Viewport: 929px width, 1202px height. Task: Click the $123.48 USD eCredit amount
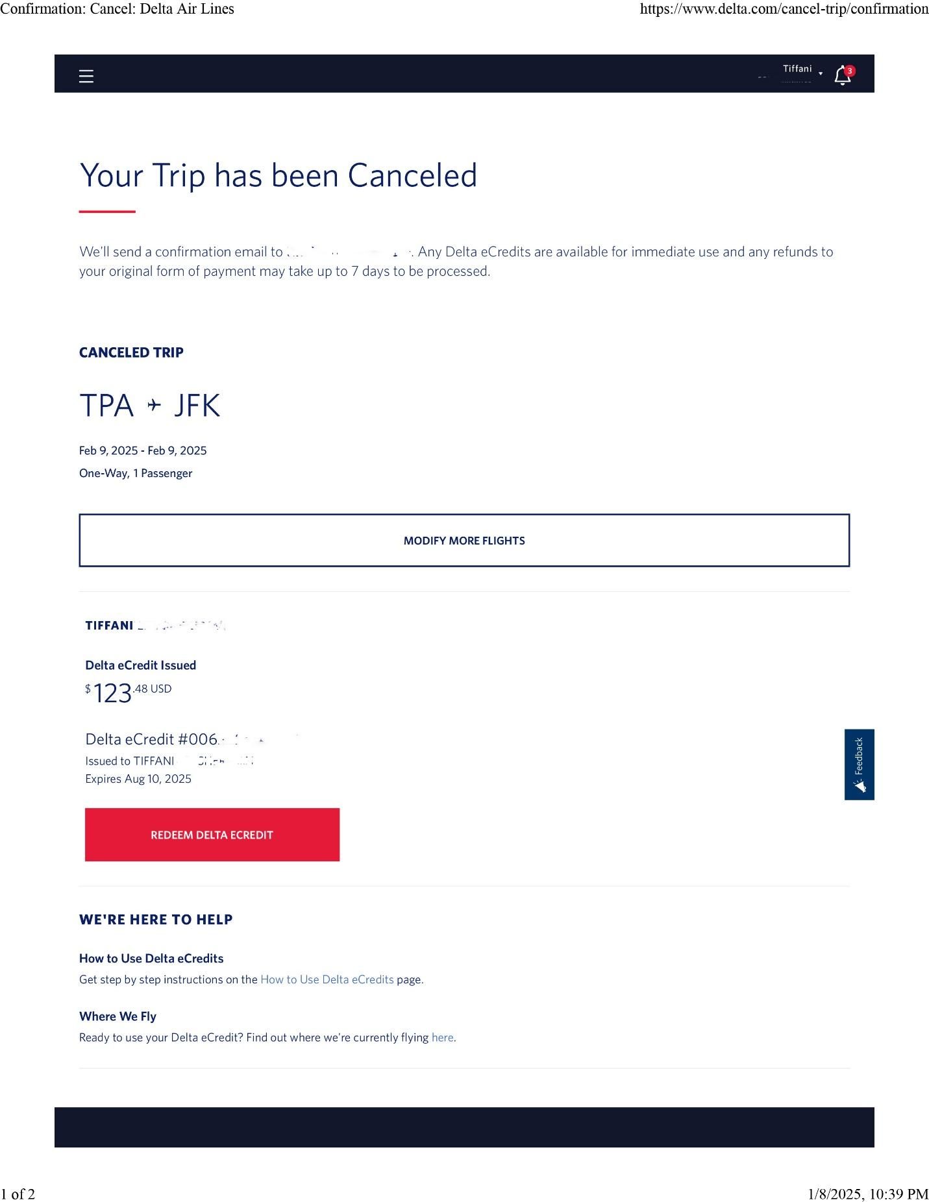point(129,693)
